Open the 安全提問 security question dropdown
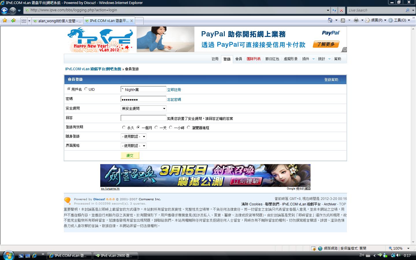Screen dimensions: 416x260 (x=143, y=108)
